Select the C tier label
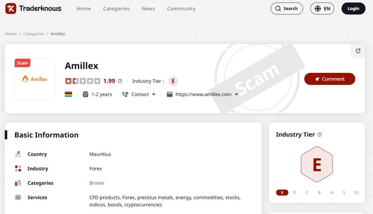 click(x=307, y=193)
